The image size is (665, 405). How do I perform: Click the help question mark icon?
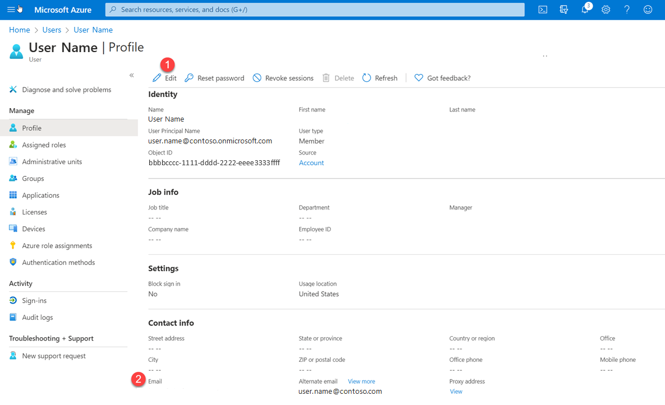point(626,10)
